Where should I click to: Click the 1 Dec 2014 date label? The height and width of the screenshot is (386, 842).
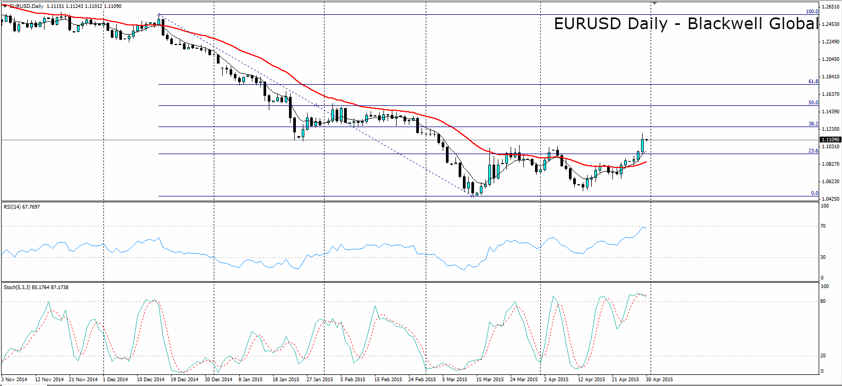pyautogui.click(x=116, y=380)
